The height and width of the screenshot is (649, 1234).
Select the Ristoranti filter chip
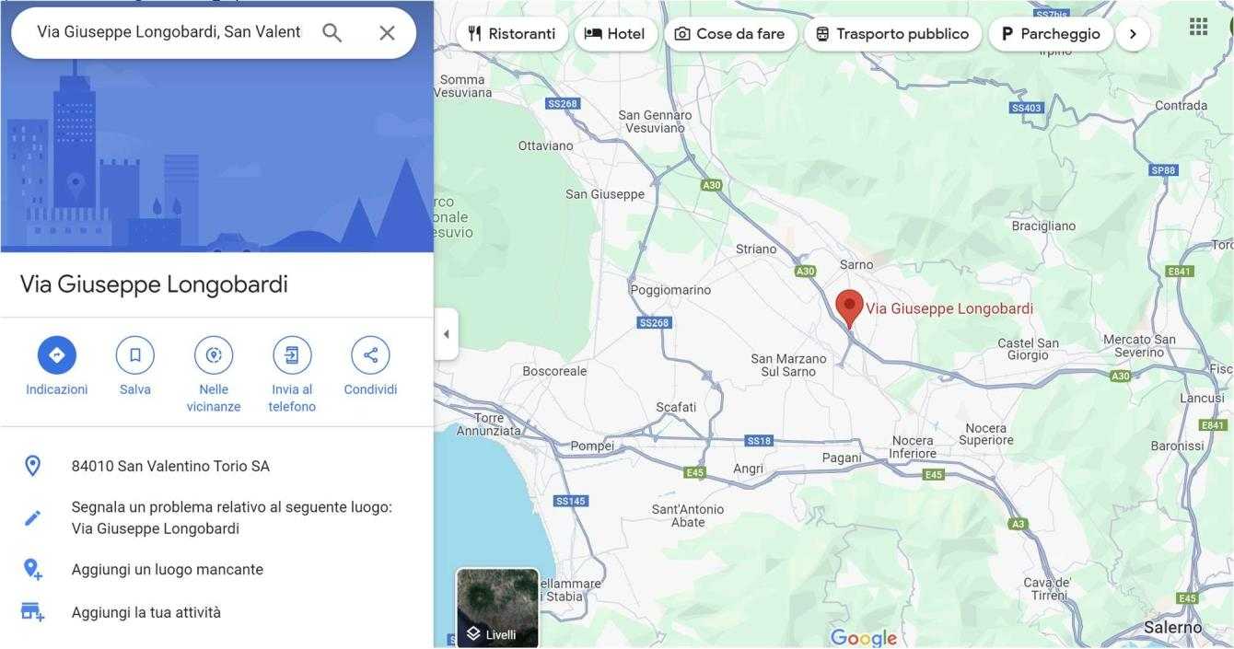pyautogui.click(x=512, y=34)
